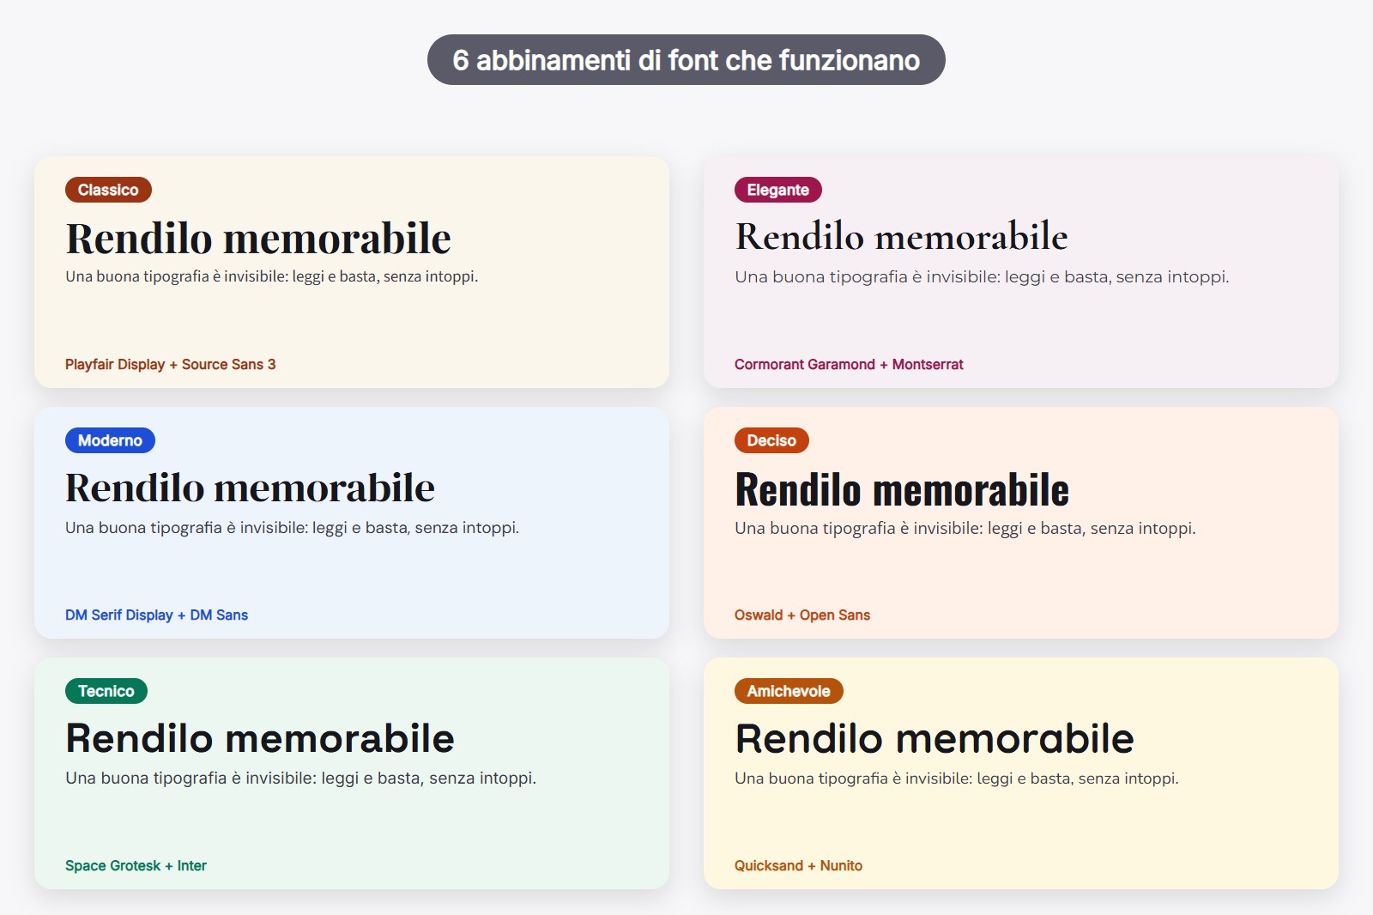1373x915 pixels.
Task: Select the Moderno tag badge
Action: 110,440
